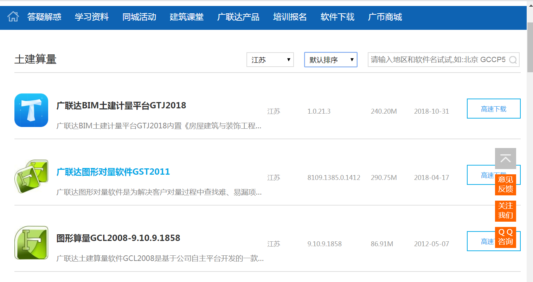Click date 2018-04-17

[431, 177]
